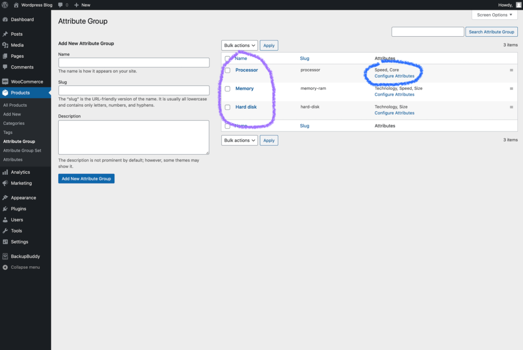Open Configure Attributes link for Memory
Image resolution: width=523 pixels, height=350 pixels.
(394, 95)
